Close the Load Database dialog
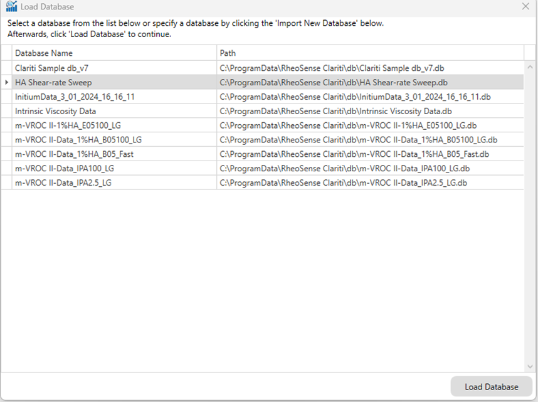Screen dimensions: 538x402 [525, 6]
